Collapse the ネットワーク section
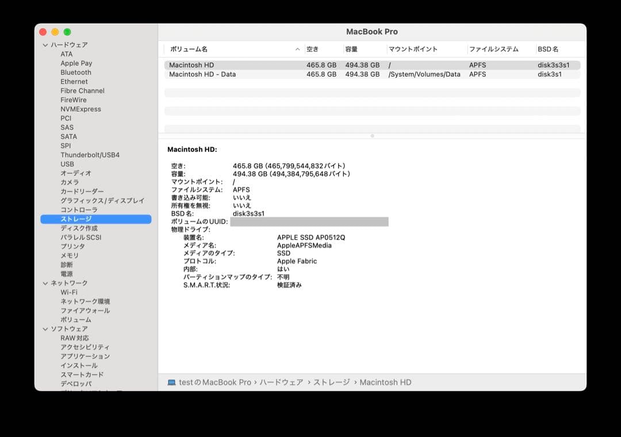621x437 pixels. click(x=45, y=283)
